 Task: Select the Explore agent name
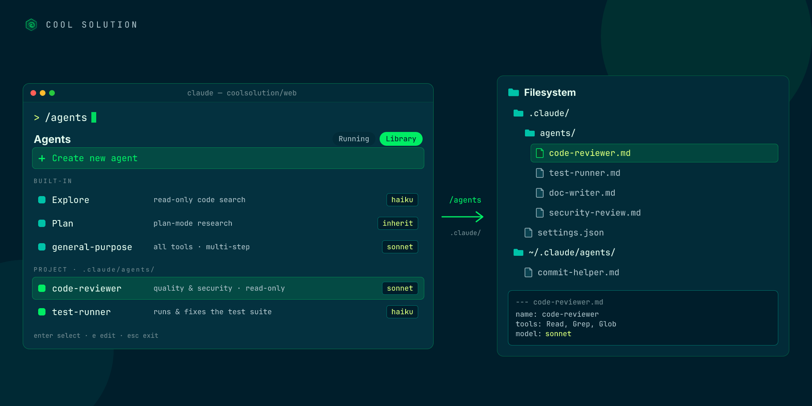[x=71, y=200]
